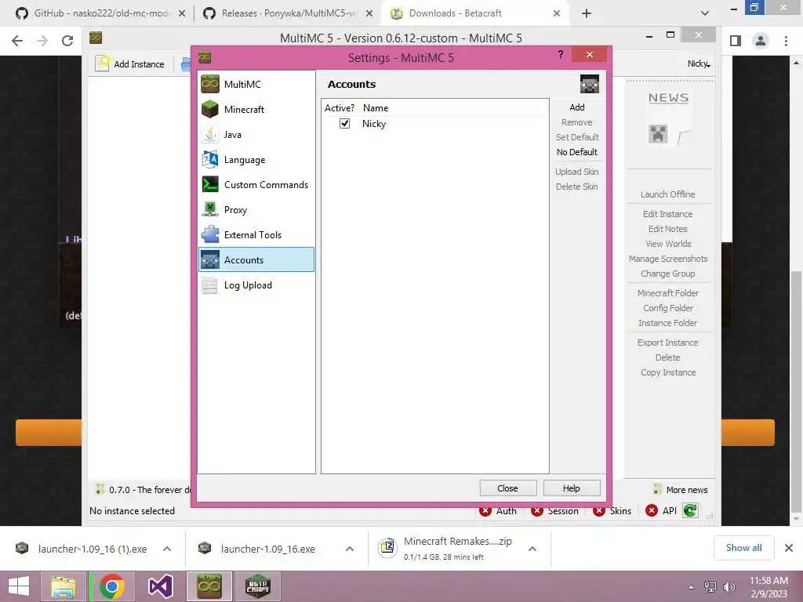Open the External Tools settings page
803x602 pixels.
(x=256, y=234)
